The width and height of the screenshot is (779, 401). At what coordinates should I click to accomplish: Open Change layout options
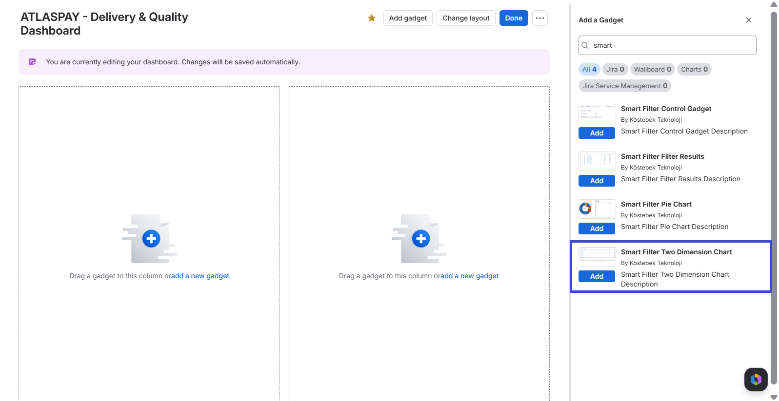[x=466, y=18]
